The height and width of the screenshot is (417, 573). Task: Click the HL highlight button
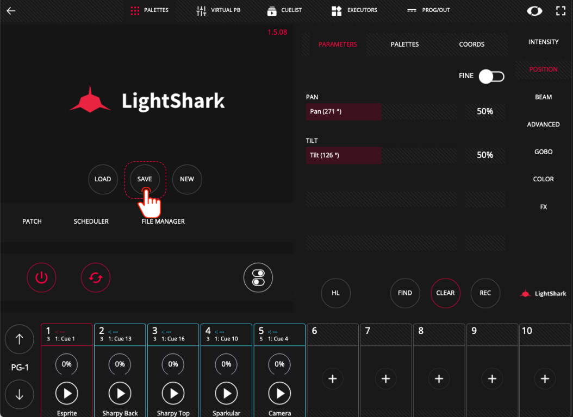tap(335, 293)
